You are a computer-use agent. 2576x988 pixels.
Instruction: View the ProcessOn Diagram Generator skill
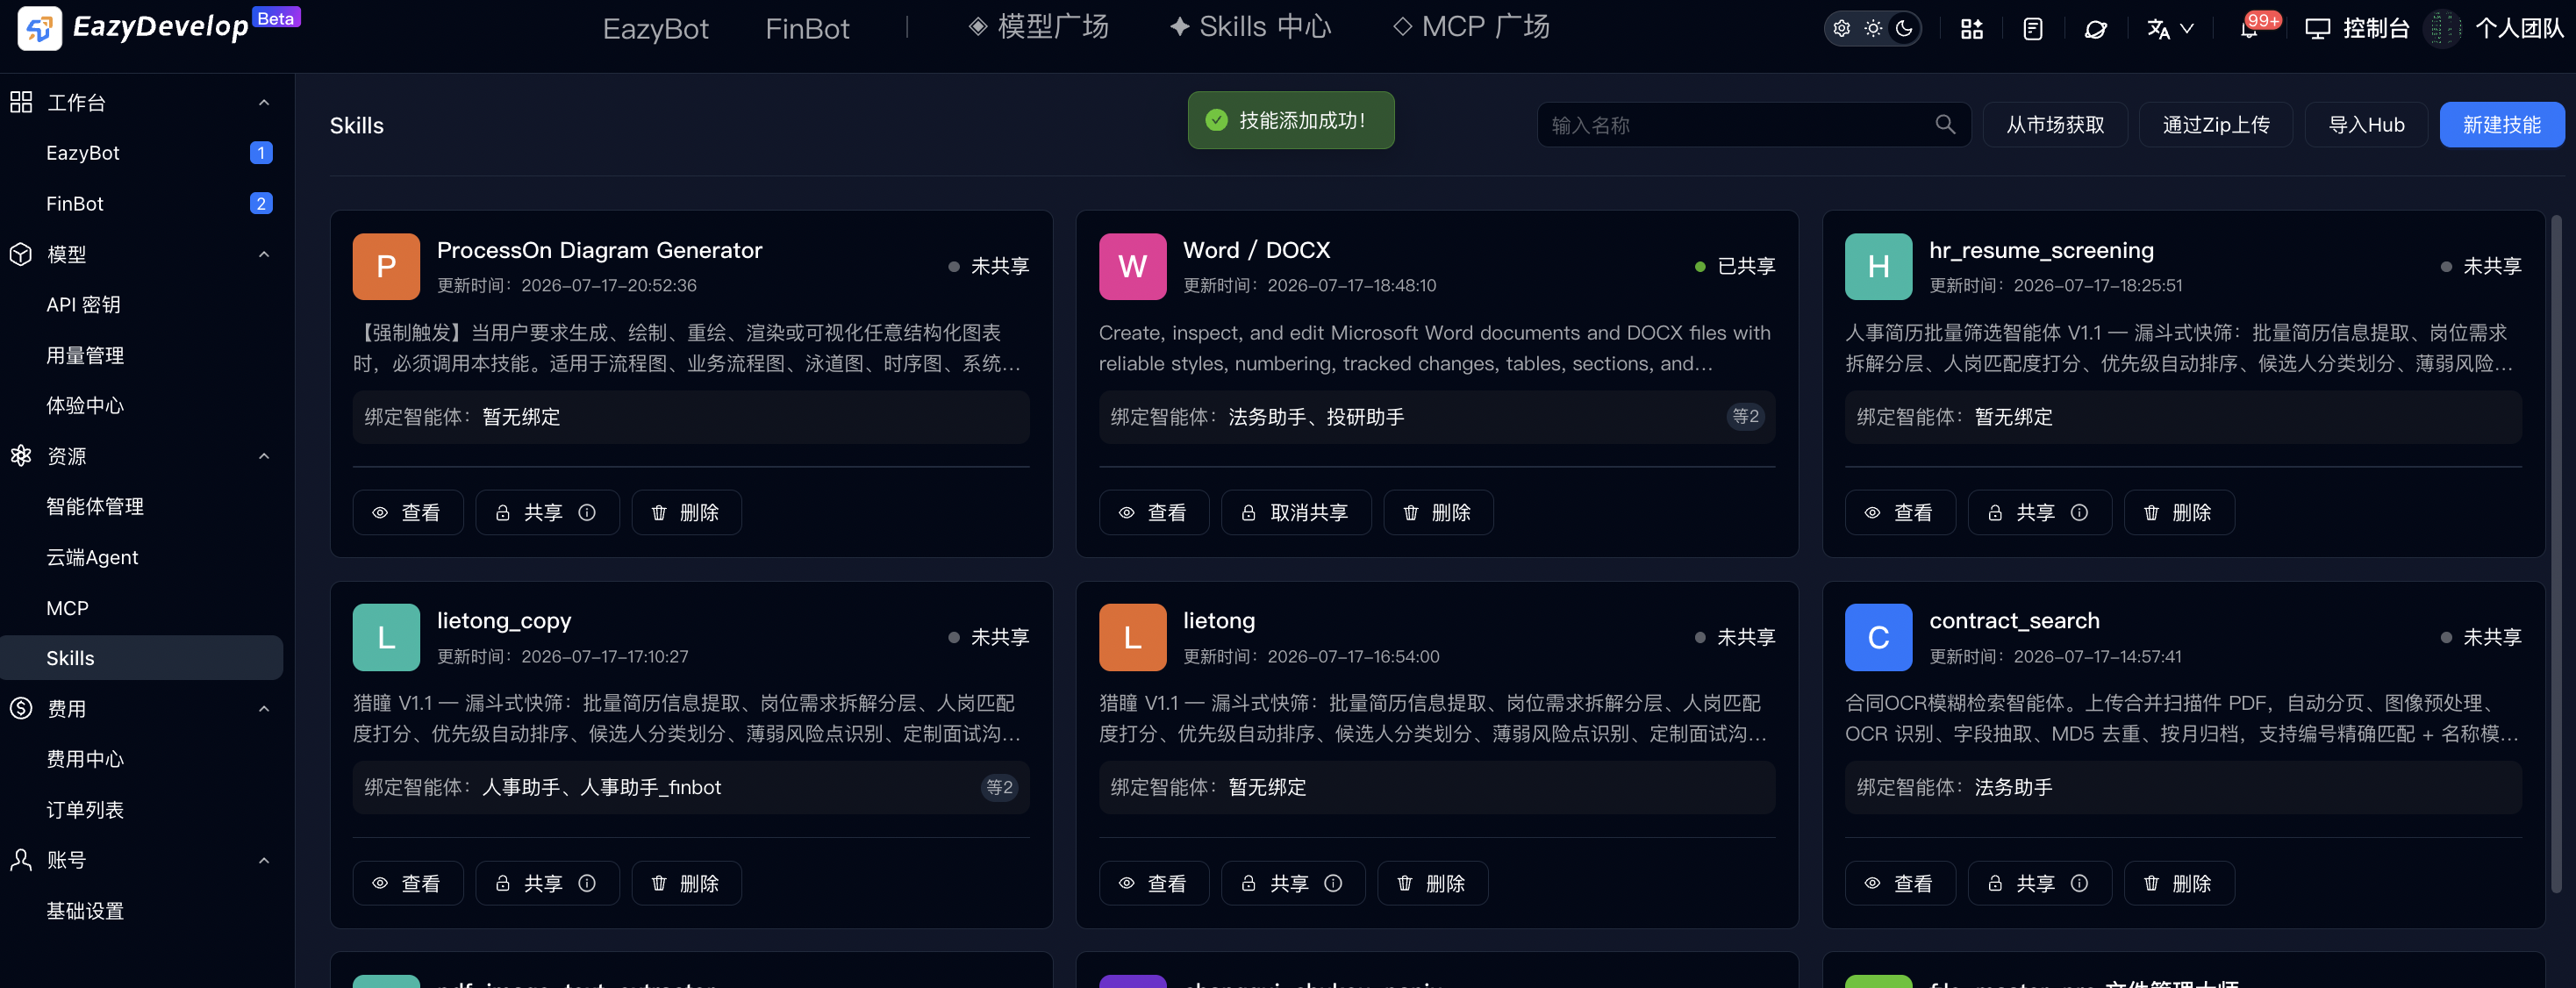pyautogui.click(x=408, y=512)
